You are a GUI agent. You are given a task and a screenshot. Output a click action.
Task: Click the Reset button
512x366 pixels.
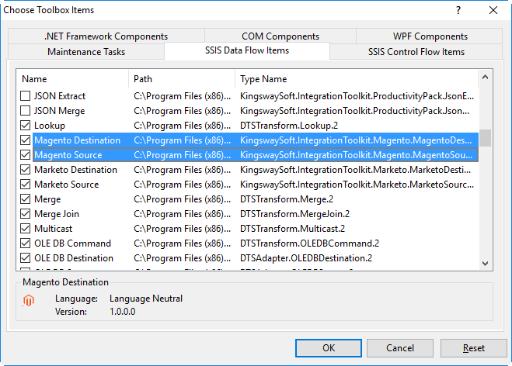[473, 348]
